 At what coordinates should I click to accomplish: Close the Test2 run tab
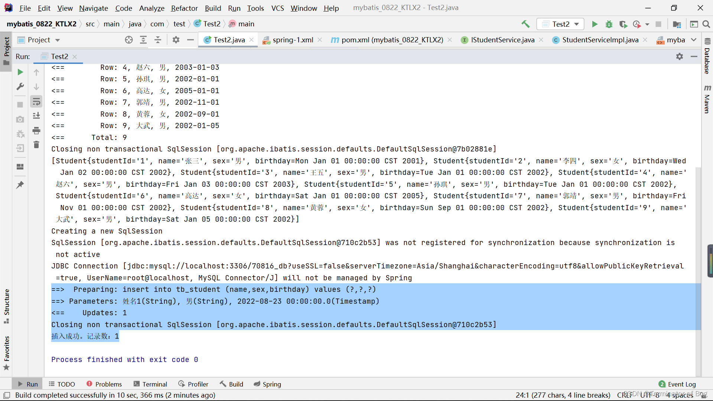75,56
